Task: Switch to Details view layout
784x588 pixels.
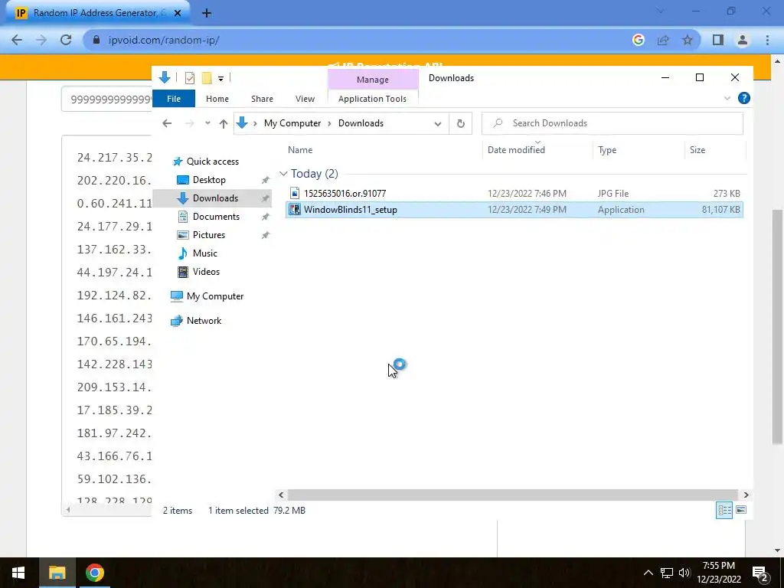Action: point(724,510)
